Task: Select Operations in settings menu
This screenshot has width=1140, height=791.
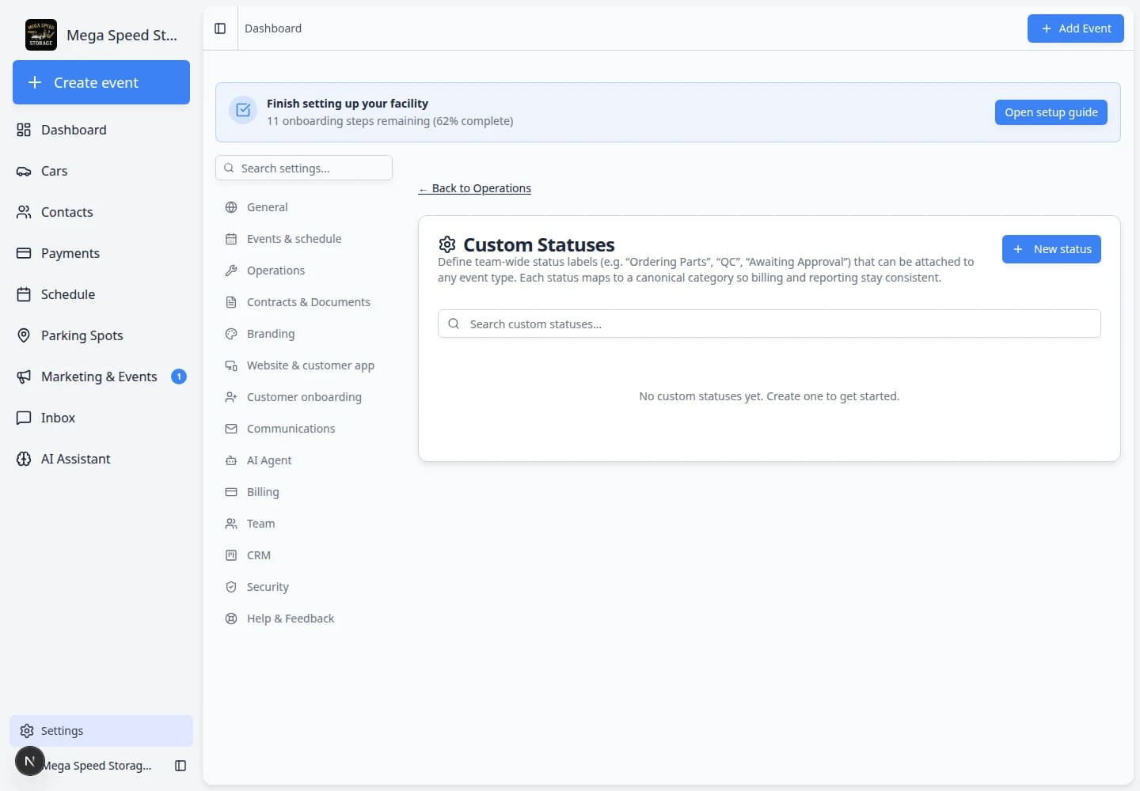Action: coord(304,271)
